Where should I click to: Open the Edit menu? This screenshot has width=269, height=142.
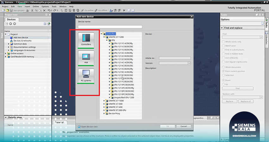click(13, 7)
